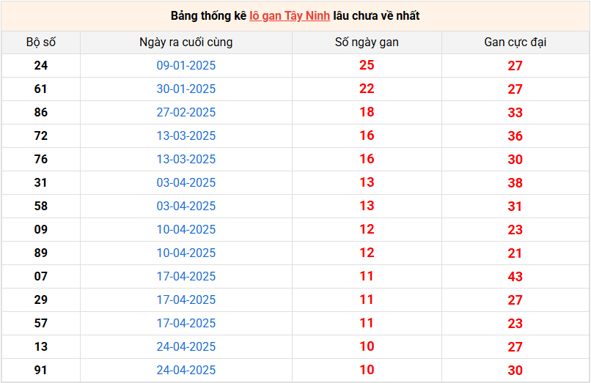This screenshot has height=383, width=591.
Task: Click gan days value 16 in row 72
Action: pyautogui.click(x=367, y=135)
